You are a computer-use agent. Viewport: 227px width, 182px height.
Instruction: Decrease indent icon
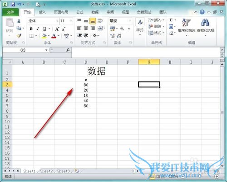tap(79, 35)
